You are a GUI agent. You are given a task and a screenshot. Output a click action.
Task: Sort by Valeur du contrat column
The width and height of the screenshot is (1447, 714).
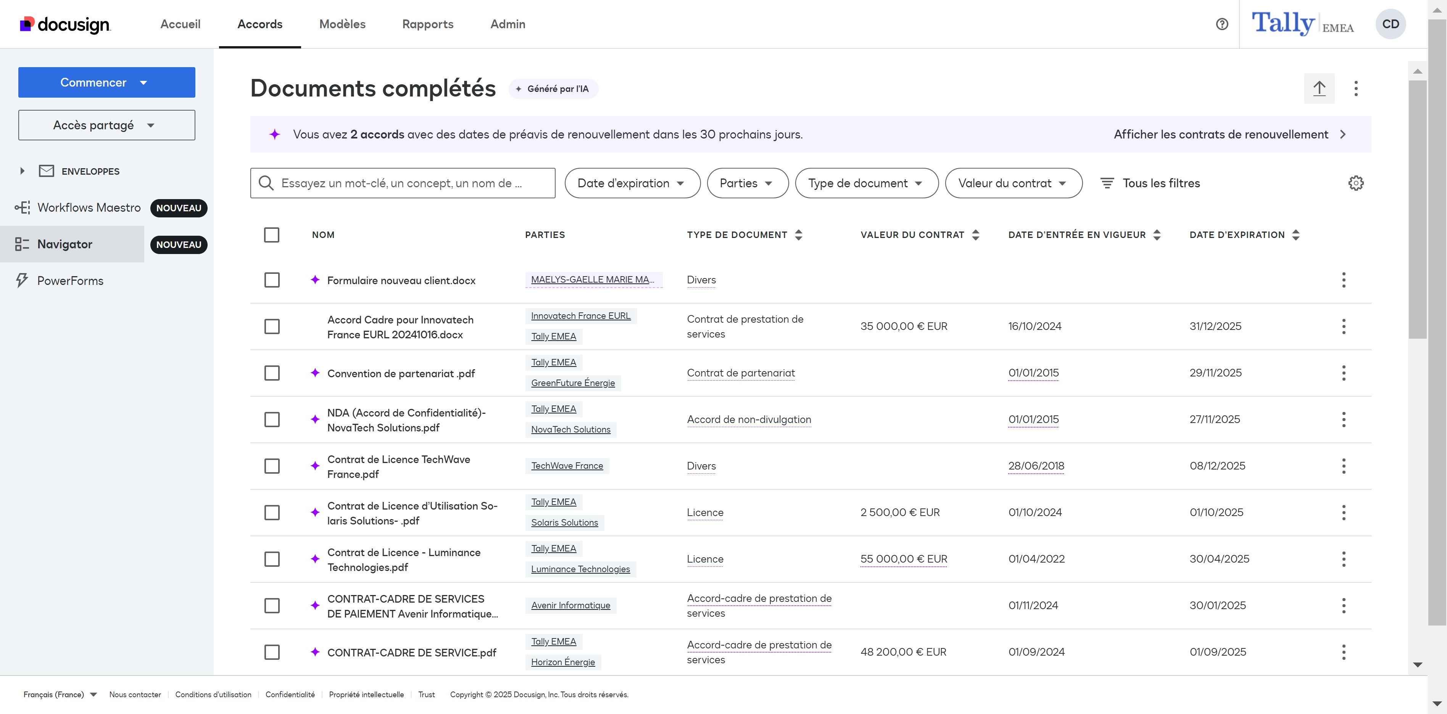(x=975, y=235)
